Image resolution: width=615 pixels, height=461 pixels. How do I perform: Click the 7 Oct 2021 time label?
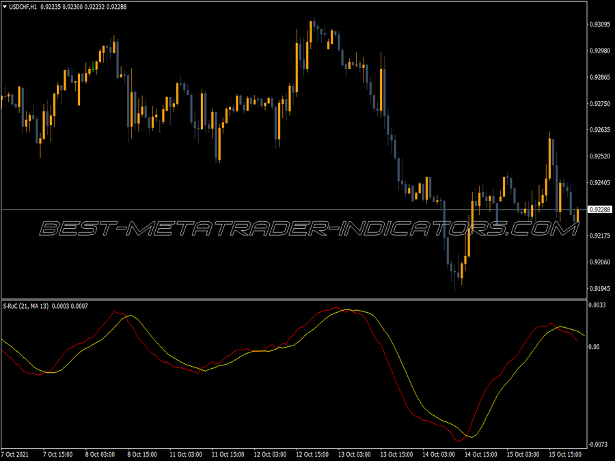pyautogui.click(x=15, y=455)
